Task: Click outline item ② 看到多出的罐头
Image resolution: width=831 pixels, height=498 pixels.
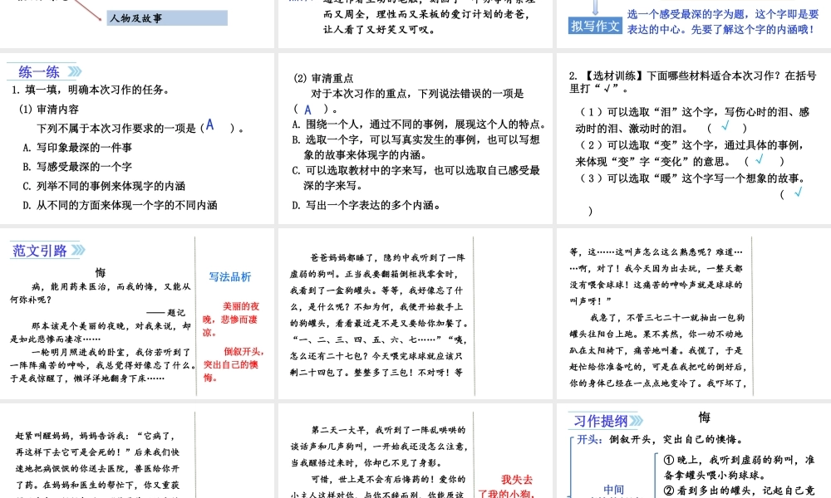Action: point(739,491)
